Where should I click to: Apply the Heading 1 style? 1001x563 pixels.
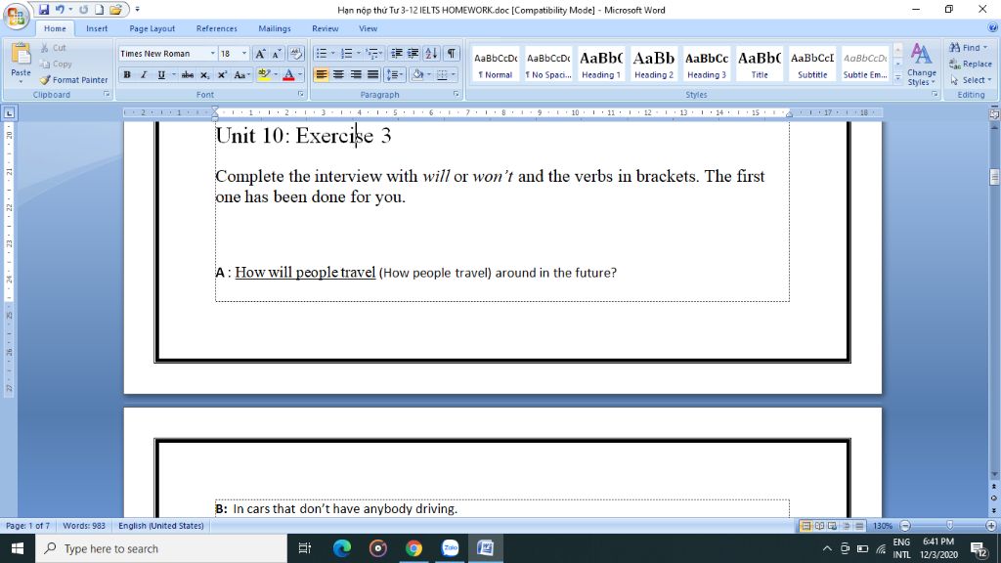(x=601, y=64)
